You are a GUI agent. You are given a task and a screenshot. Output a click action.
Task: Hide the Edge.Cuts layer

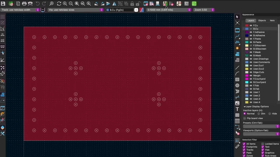click(x=251, y=72)
